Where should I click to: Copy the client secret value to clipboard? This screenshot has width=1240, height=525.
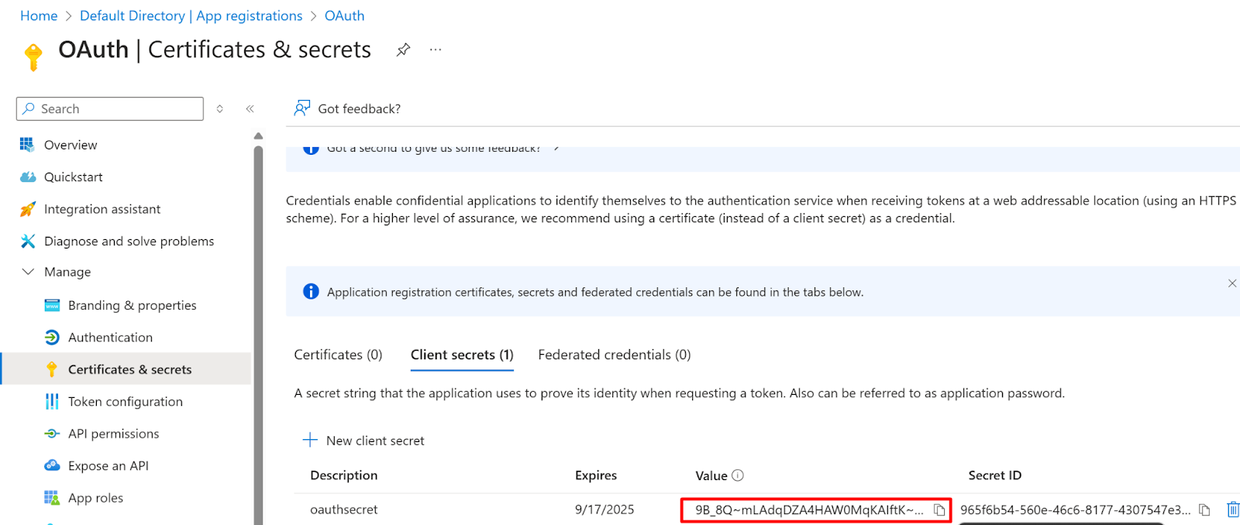pos(939,510)
